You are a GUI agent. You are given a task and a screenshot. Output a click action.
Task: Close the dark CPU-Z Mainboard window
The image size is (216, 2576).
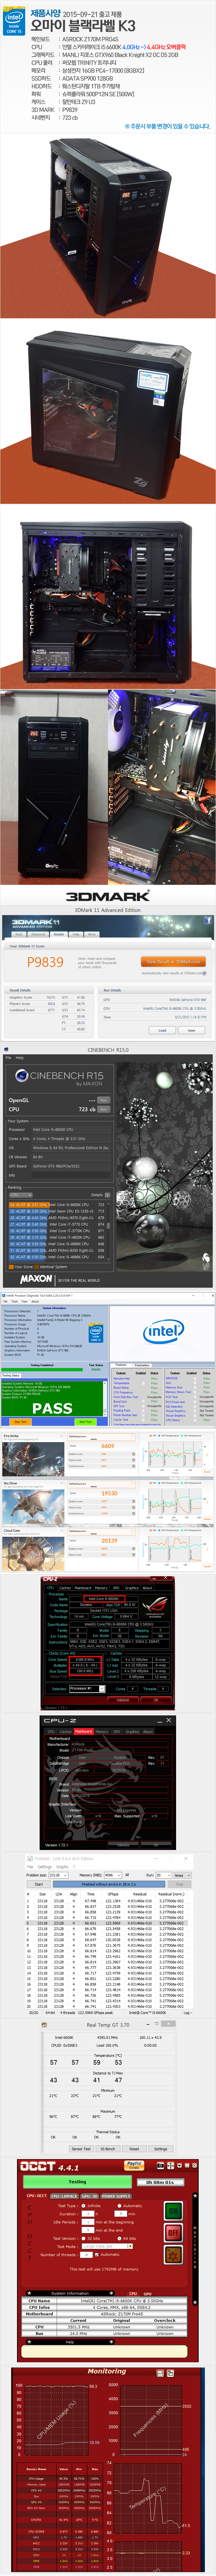(x=169, y=1720)
